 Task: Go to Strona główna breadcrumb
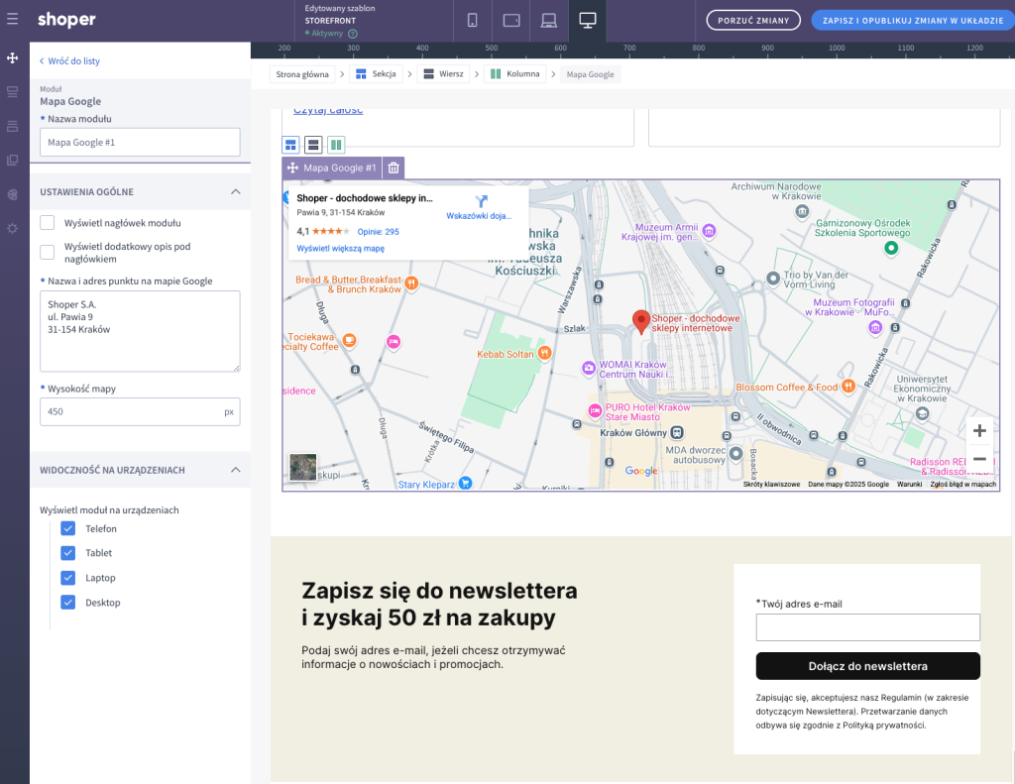click(x=302, y=74)
